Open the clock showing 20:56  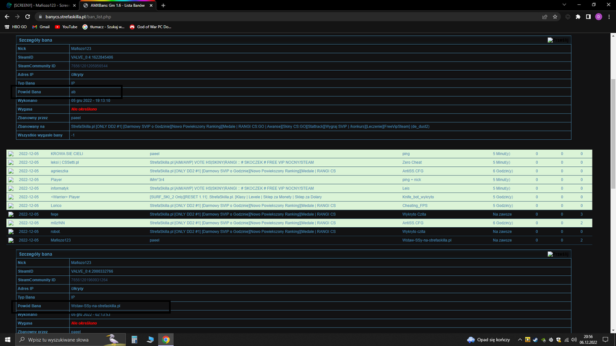(588, 340)
